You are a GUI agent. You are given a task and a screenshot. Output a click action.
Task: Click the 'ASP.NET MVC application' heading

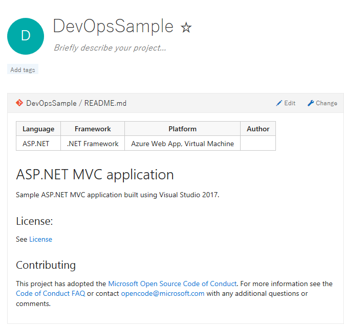[x=95, y=175]
